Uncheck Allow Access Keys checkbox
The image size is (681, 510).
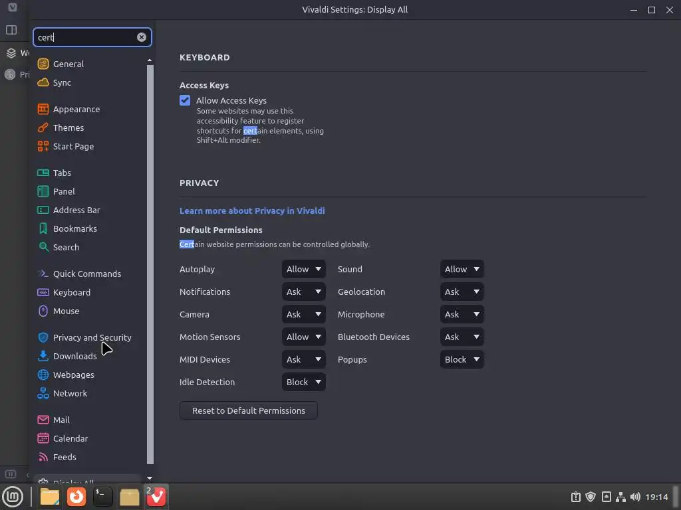click(x=185, y=100)
